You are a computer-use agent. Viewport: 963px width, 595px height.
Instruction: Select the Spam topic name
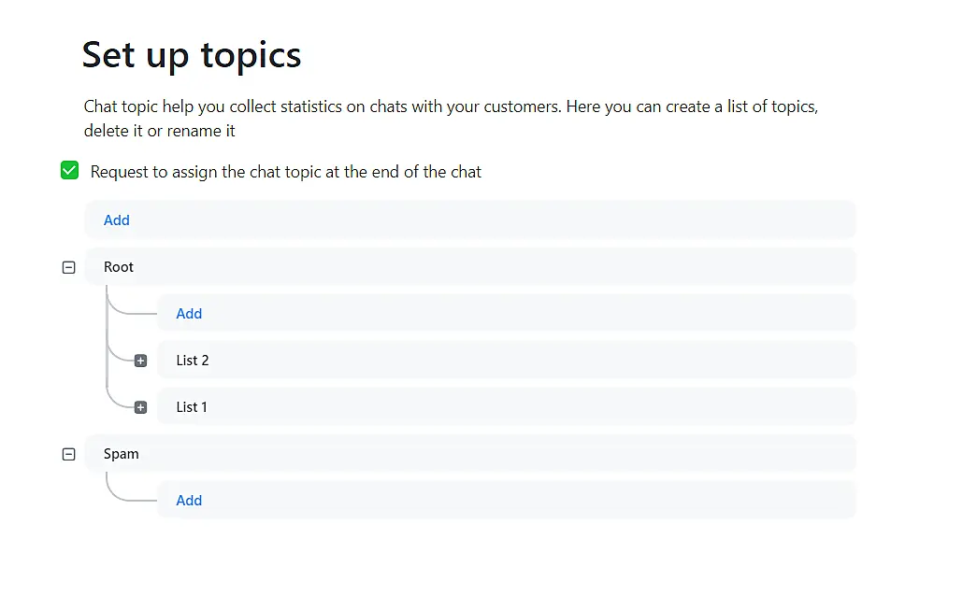pyautogui.click(x=121, y=454)
